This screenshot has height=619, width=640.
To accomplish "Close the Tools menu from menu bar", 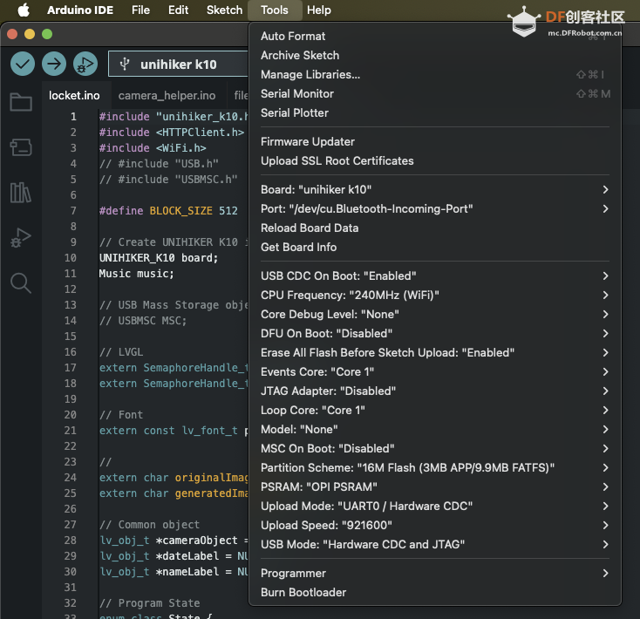I will pos(275,10).
